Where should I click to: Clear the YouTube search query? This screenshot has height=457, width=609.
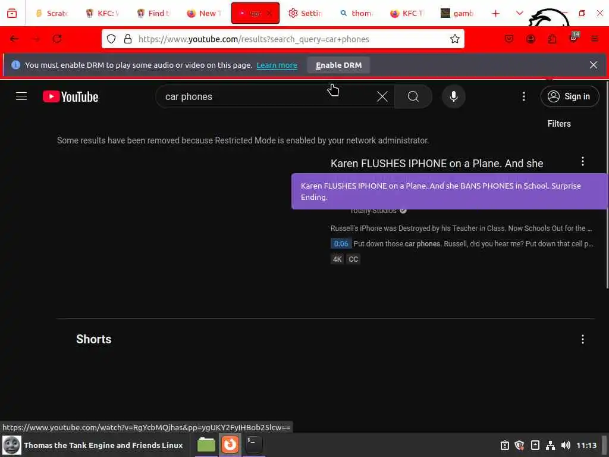pyautogui.click(x=382, y=96)
